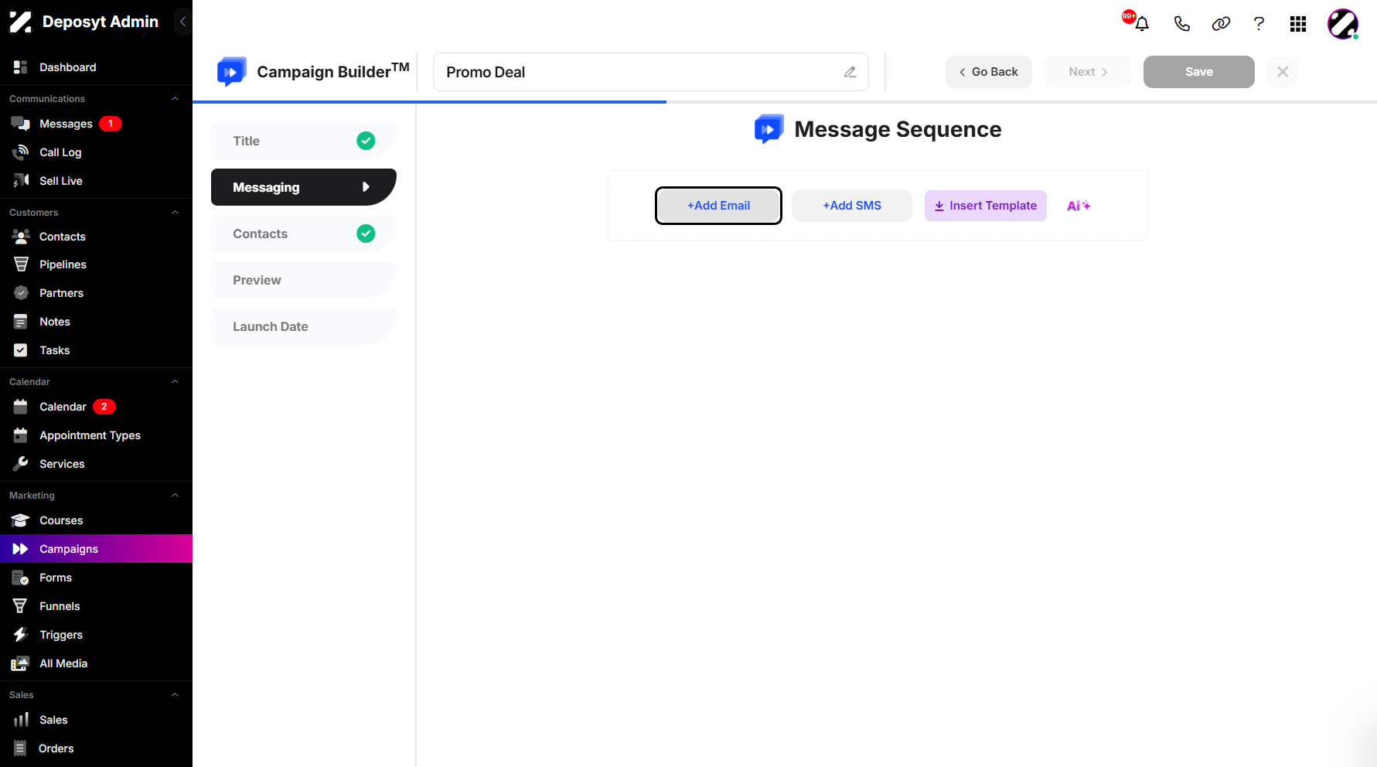Collapse the Calendar section header
This screenshot has height=767, width=1377.
click(x=175, y=382)
